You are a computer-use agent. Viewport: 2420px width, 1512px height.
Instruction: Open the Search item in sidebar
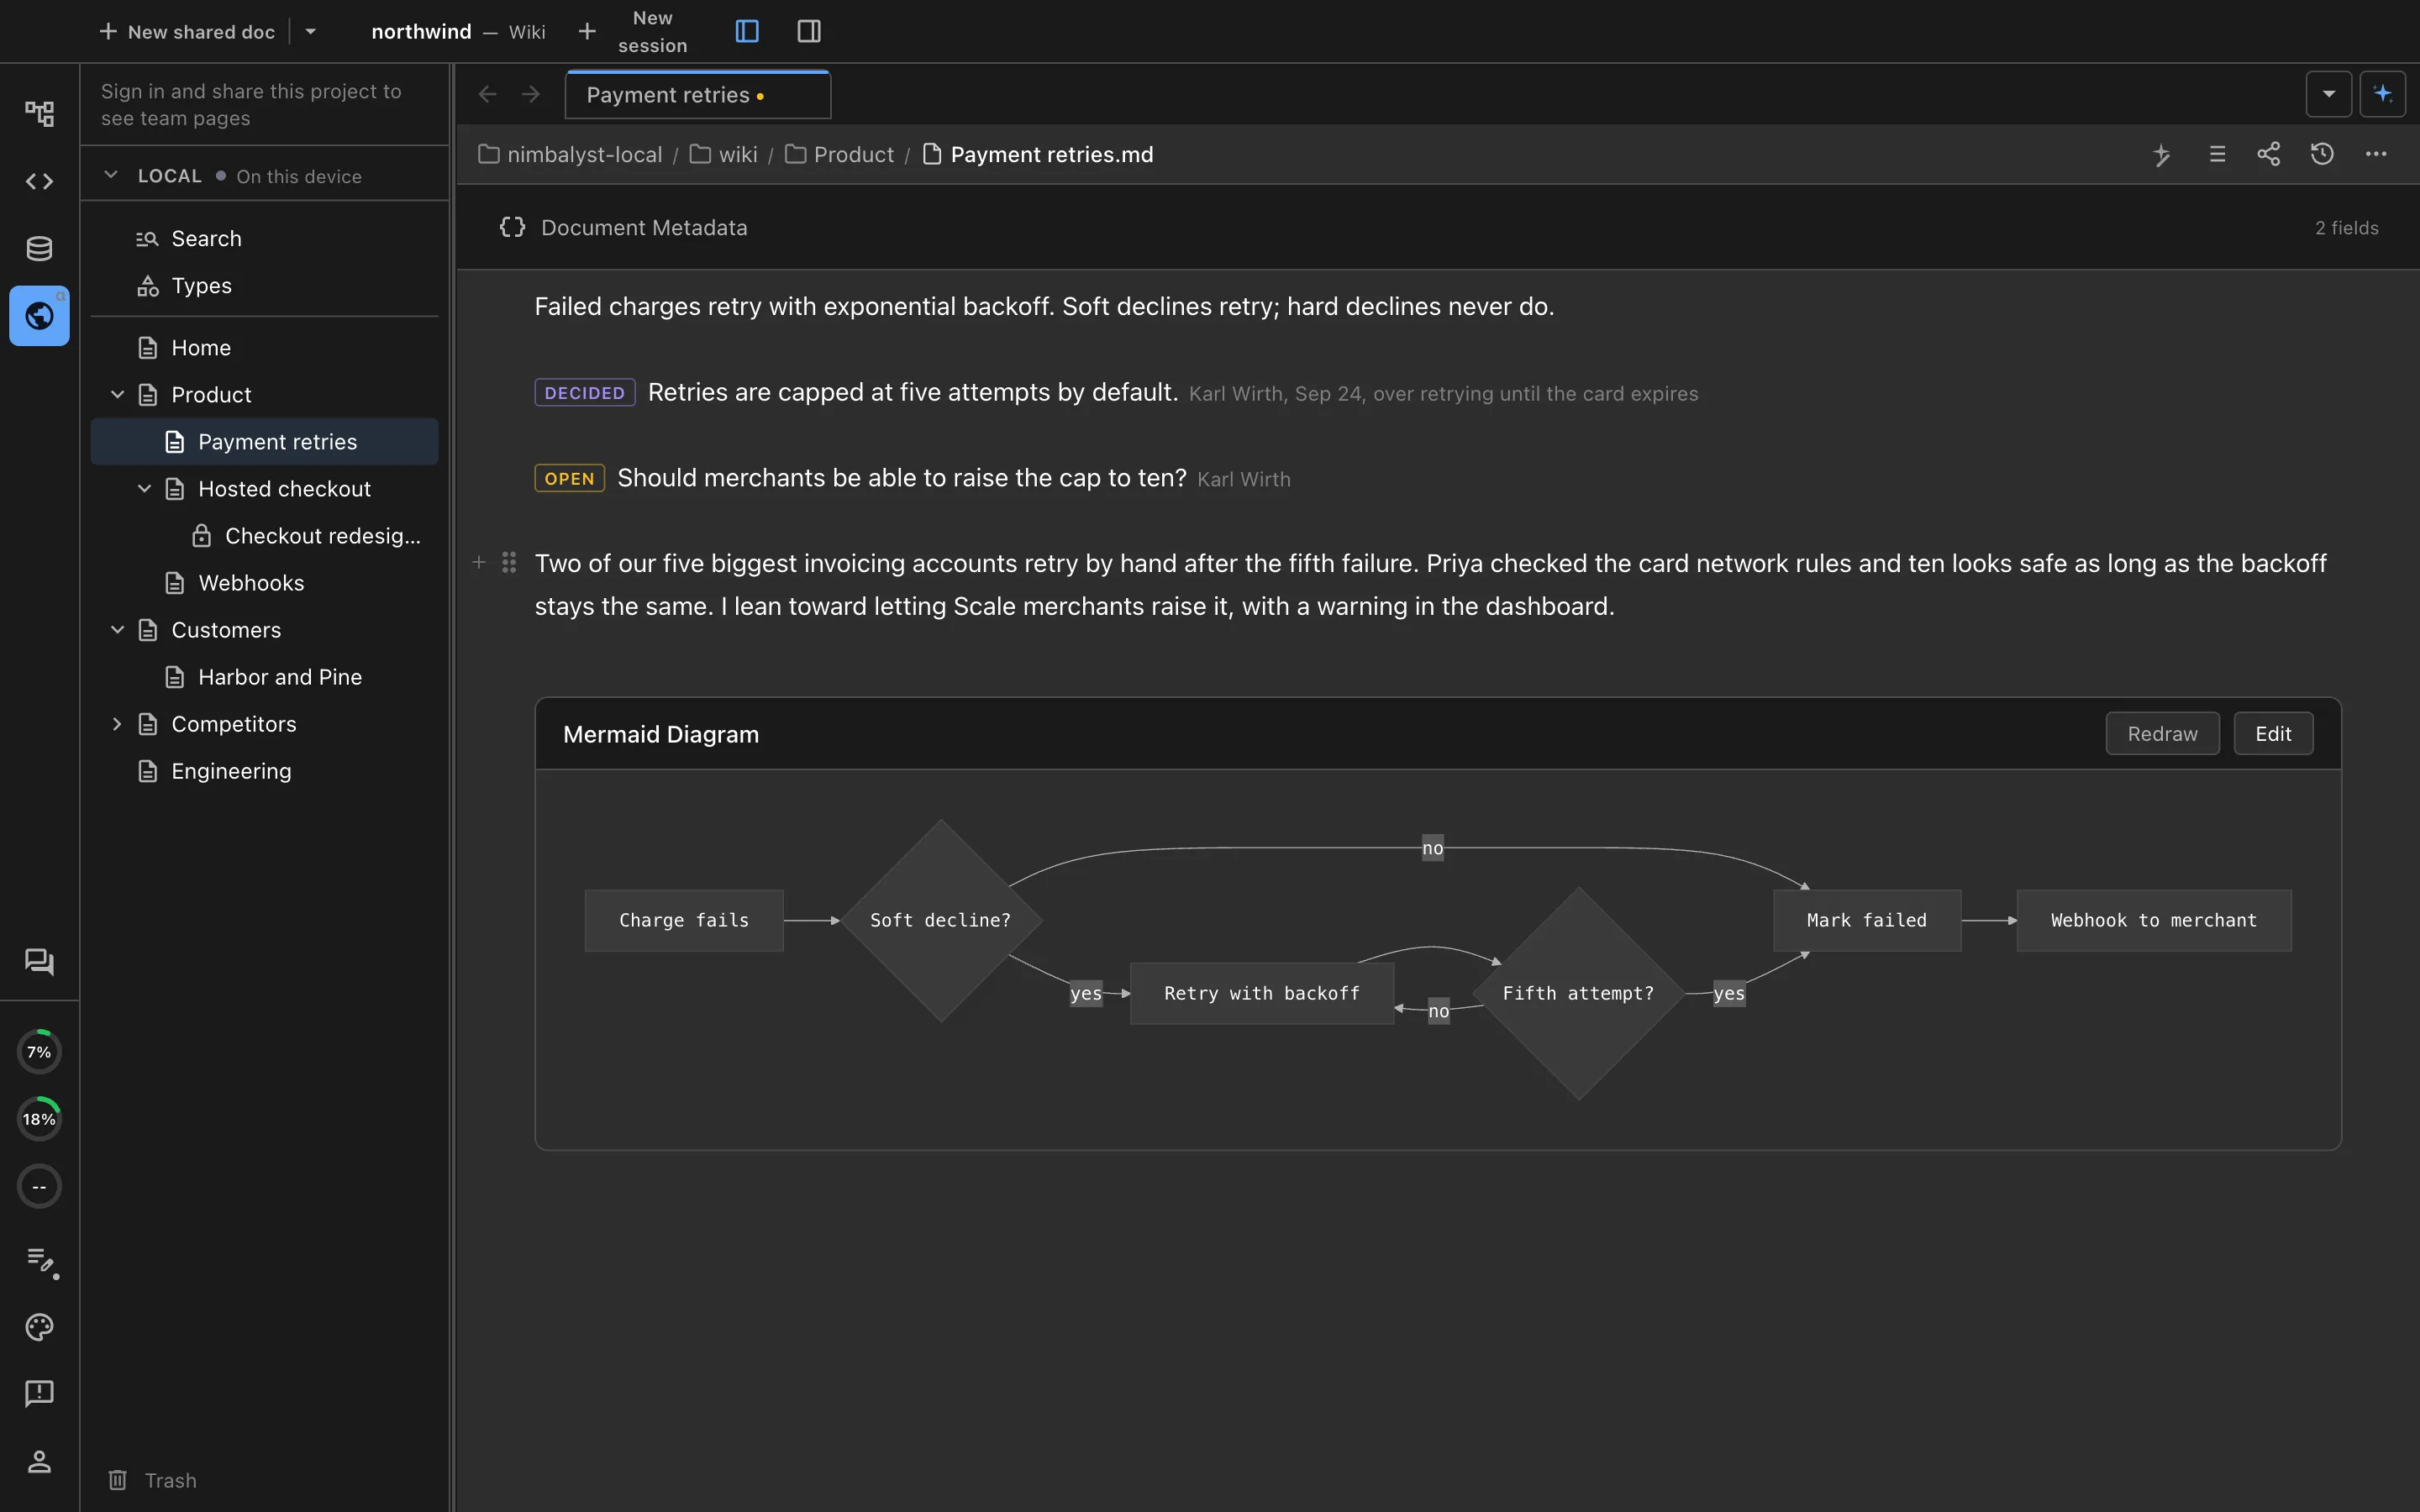(x=264, y=238)
